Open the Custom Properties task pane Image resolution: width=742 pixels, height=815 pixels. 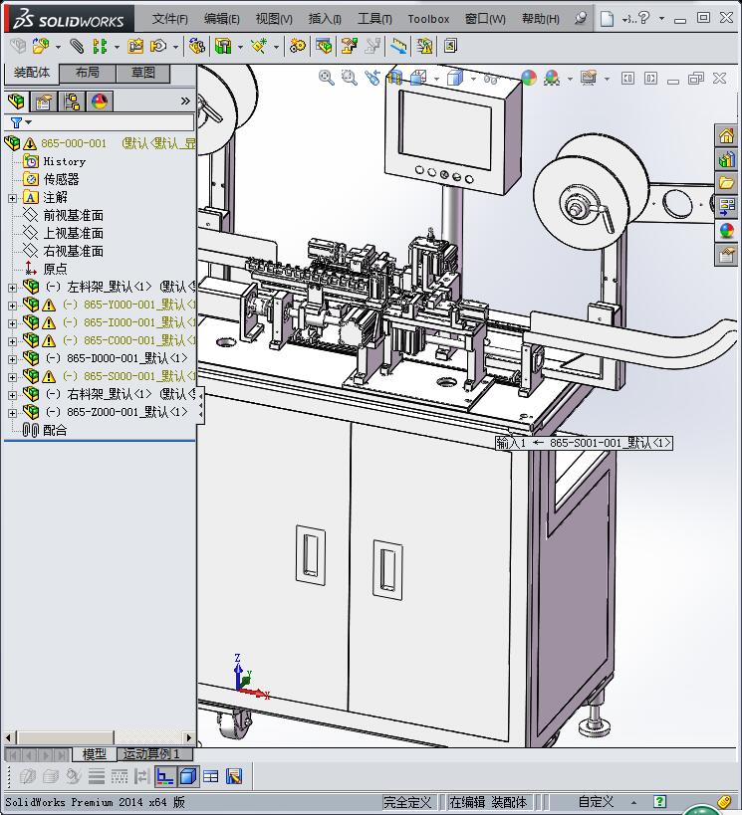(x=726, y=255)
